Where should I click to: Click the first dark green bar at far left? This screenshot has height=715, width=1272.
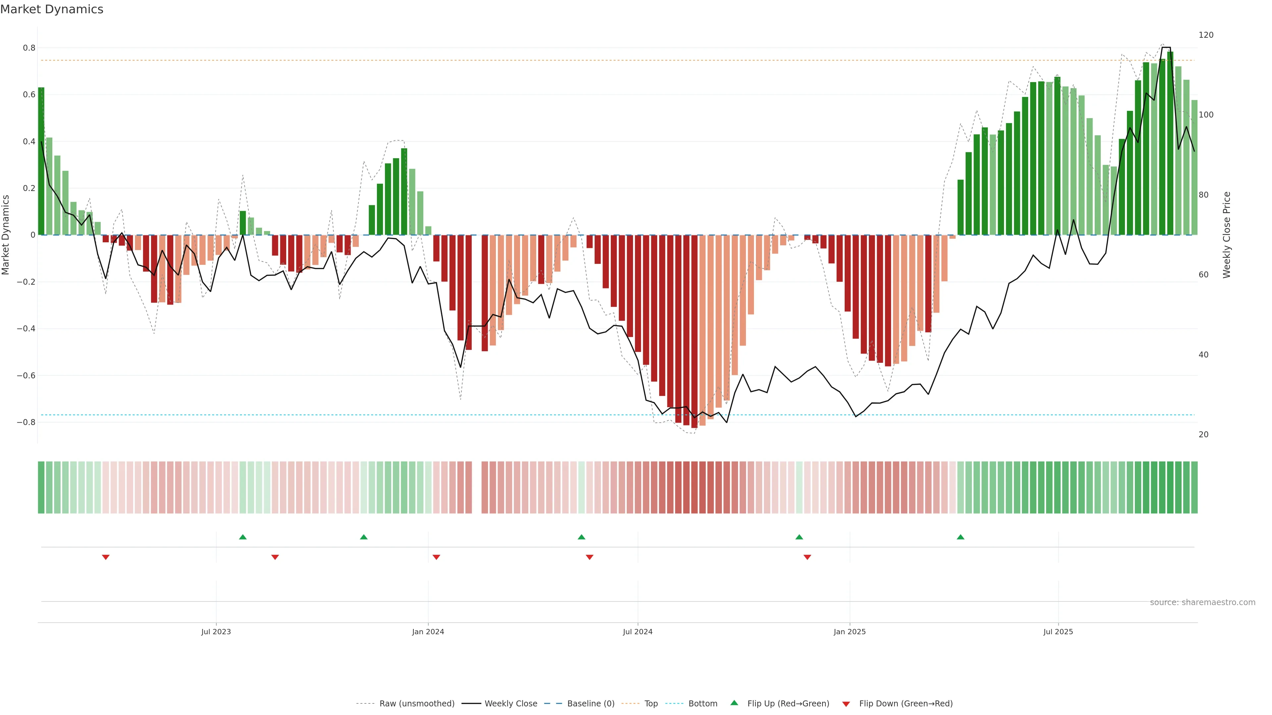click(x=41, y=163)
